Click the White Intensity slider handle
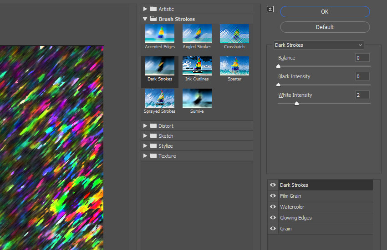This screenshot has width=387, height=250. click(296, 104)
